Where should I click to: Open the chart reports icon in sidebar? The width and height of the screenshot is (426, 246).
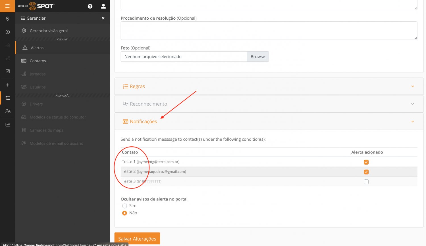(x=8, y=125)
